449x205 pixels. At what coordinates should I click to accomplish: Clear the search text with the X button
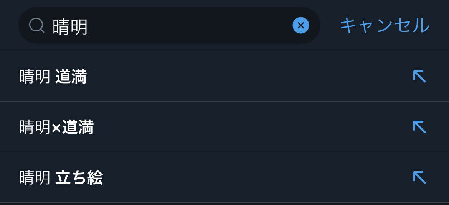coord(300,25)
